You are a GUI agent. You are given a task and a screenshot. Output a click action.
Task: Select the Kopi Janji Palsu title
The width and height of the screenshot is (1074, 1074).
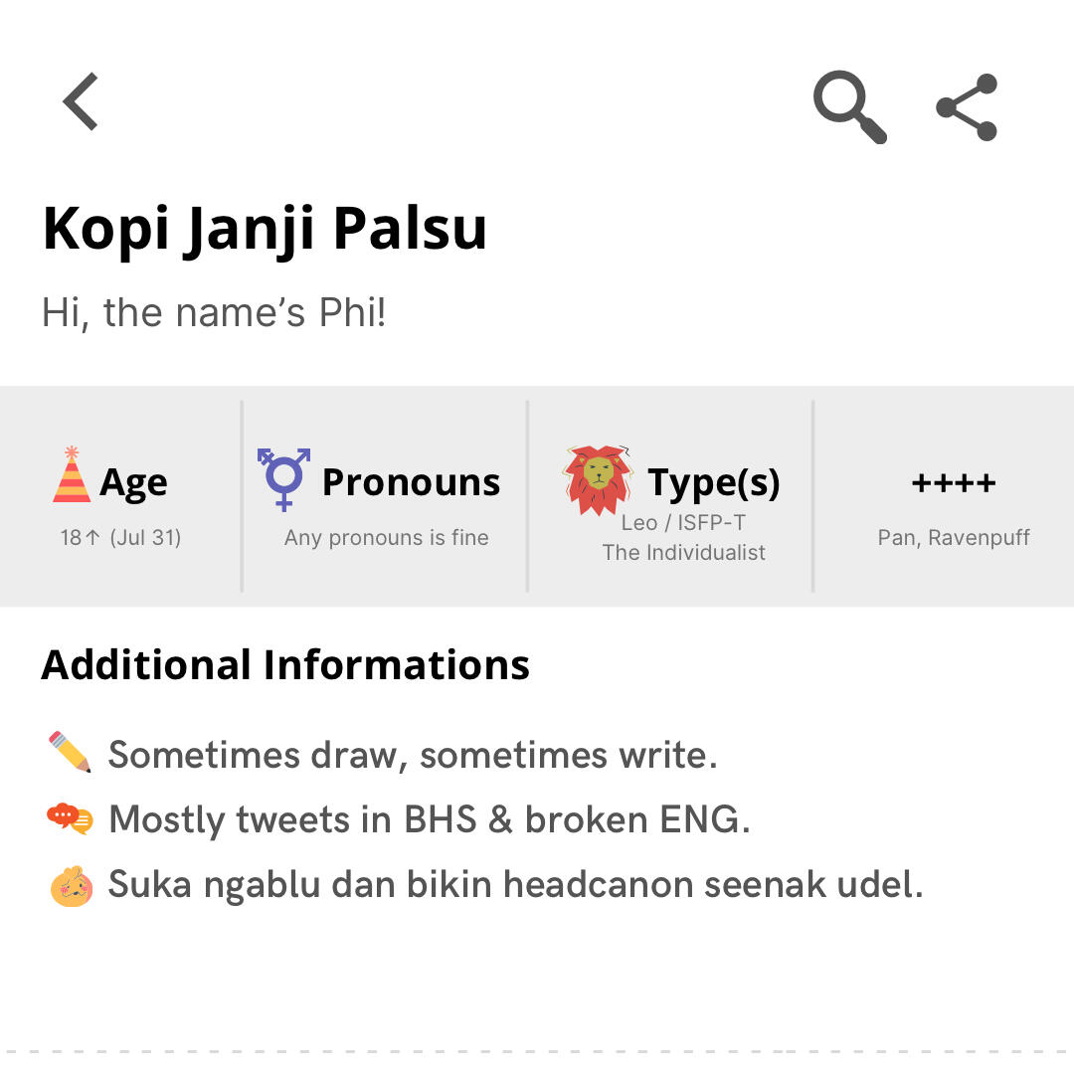click(265, 228)
